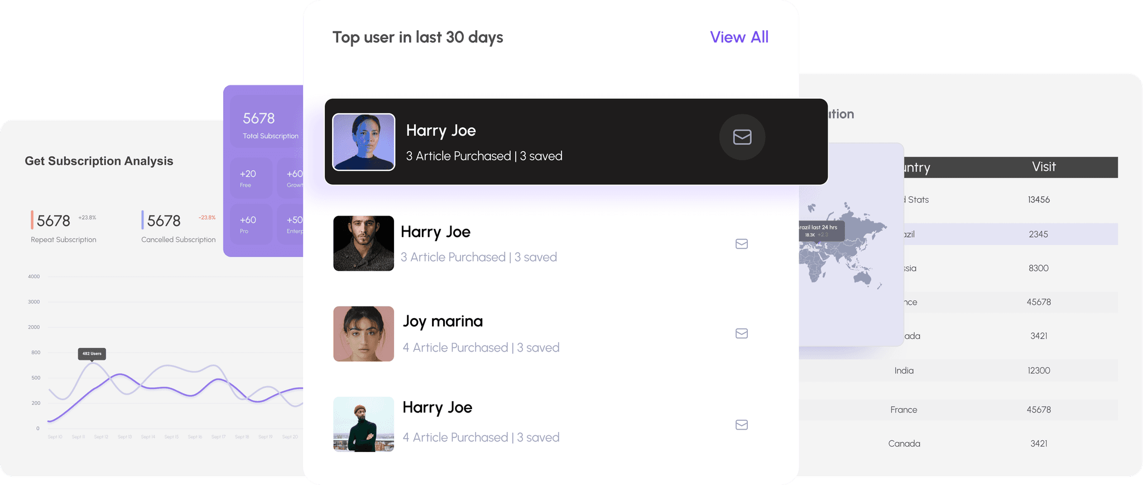Click the Brazil last 24 hrs map tooltip
This screenshot has width=1143, height=485.
[x=819, y=231]
